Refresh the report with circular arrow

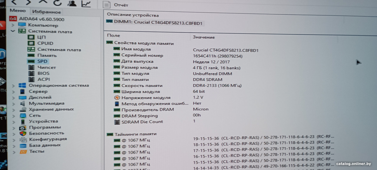(x=57, y=3)
